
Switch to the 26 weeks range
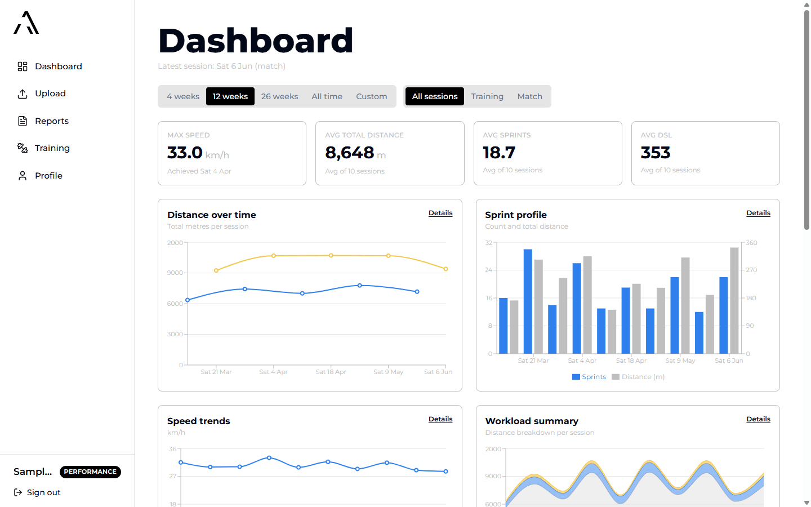(279, 96)
